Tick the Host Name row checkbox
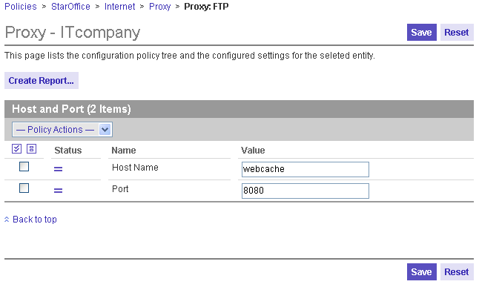The width and height of the screenshot is (479, 290). [x=24, y=167]
